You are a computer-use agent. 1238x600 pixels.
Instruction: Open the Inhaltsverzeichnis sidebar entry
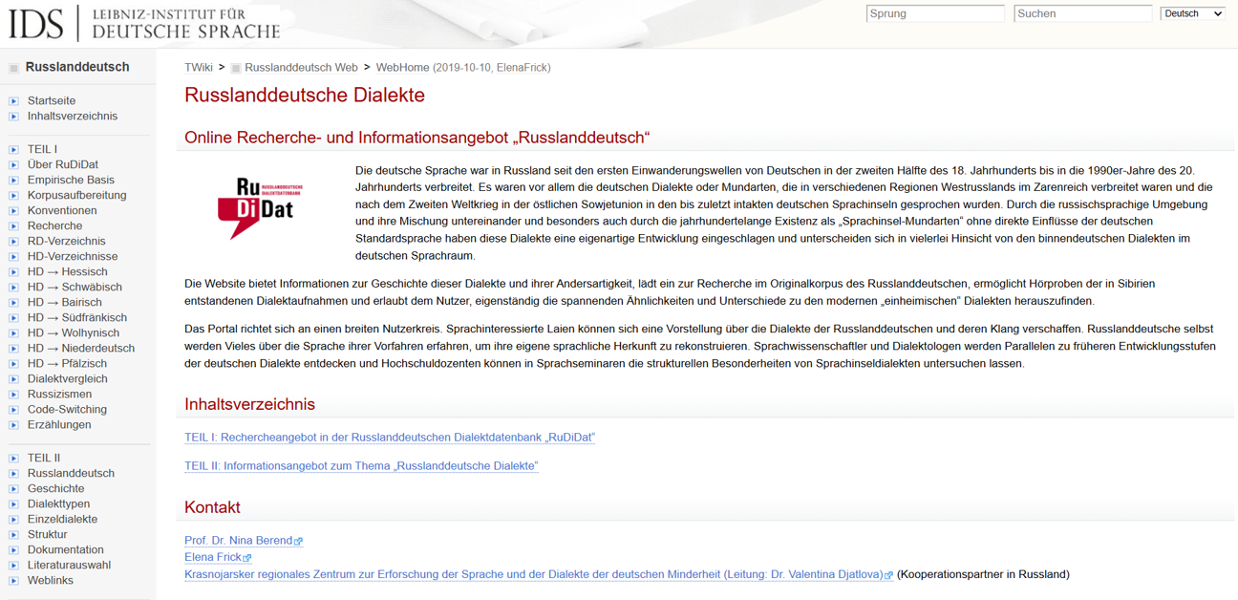74,115
